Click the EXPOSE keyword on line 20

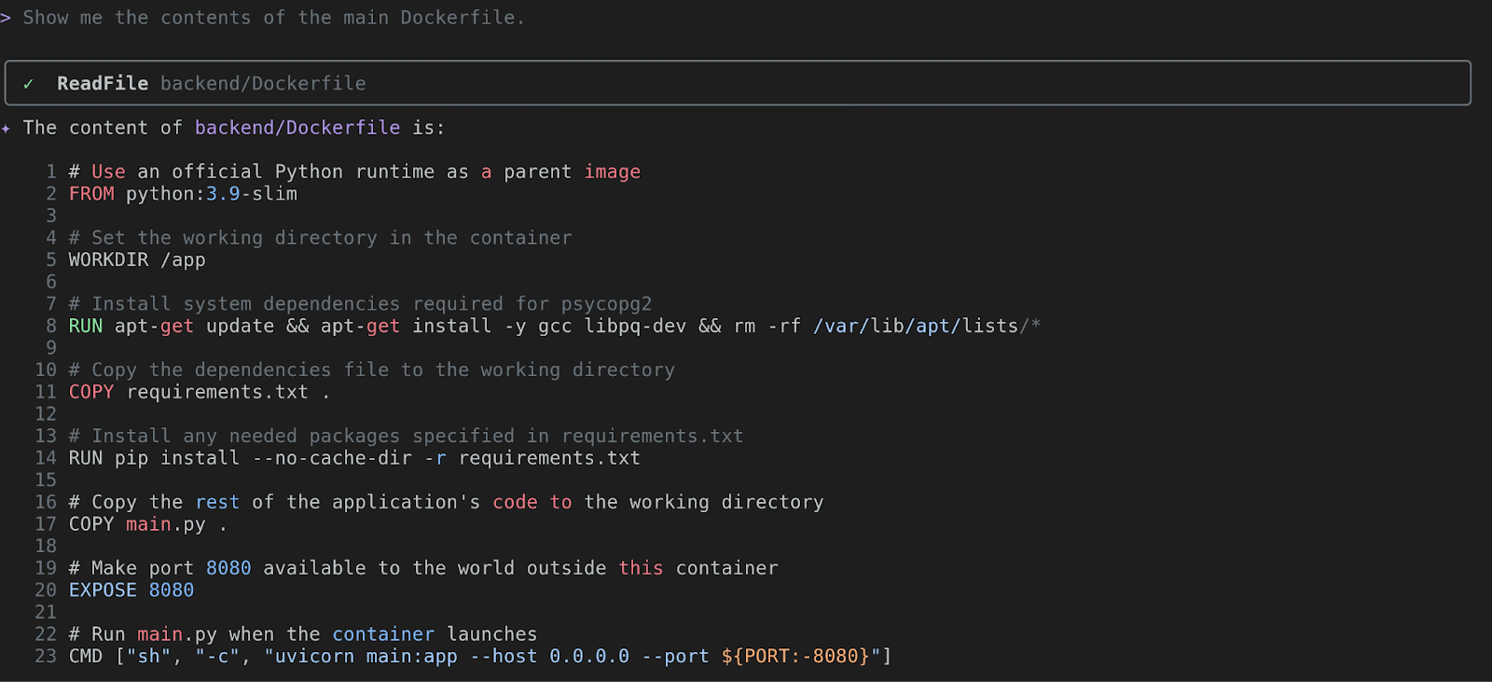point(103,591)
